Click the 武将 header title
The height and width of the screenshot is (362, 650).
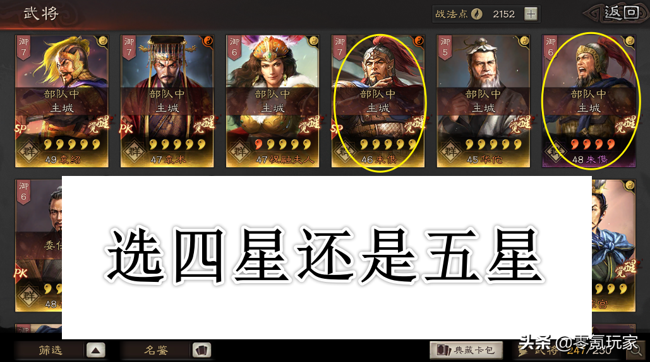point(40,13)
